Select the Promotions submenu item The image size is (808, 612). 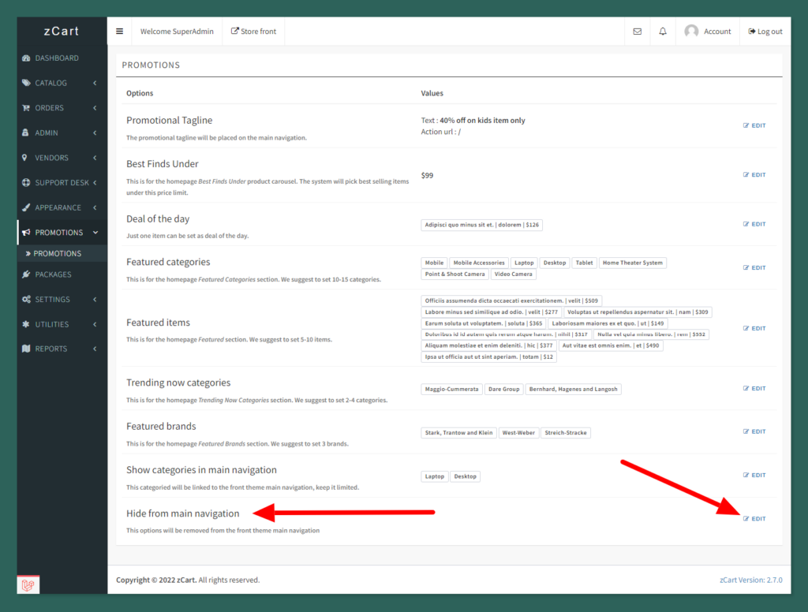point(57,254)
